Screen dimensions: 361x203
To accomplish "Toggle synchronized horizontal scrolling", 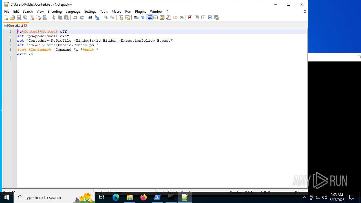I will click(127, 17).
